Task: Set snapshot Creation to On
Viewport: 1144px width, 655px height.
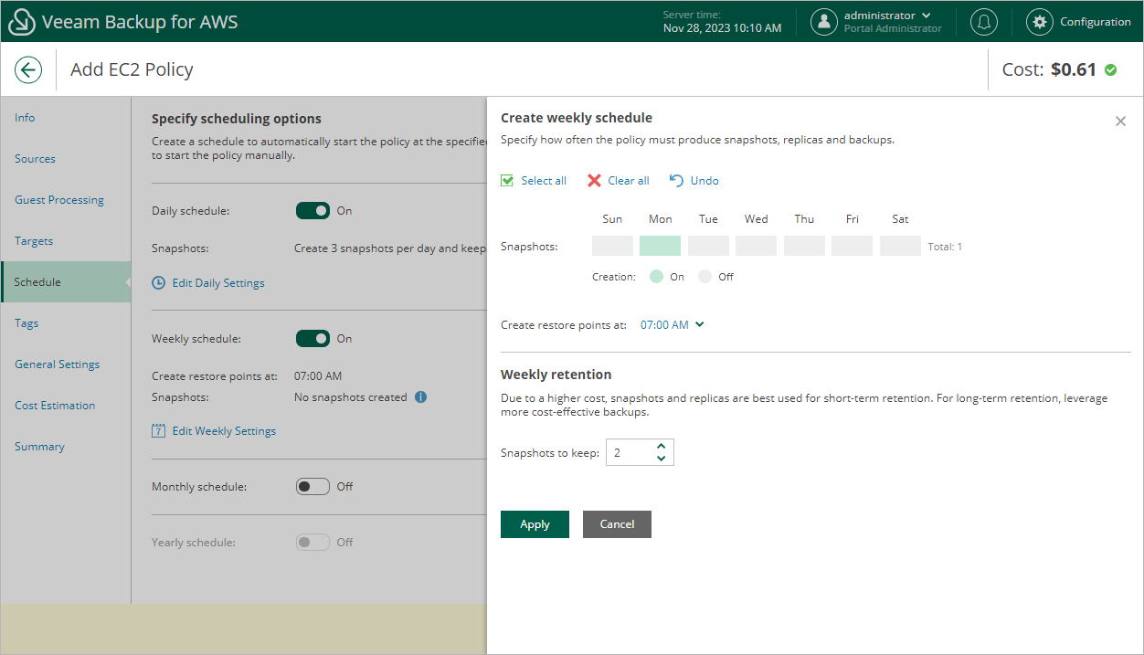Action: (656, 277)
